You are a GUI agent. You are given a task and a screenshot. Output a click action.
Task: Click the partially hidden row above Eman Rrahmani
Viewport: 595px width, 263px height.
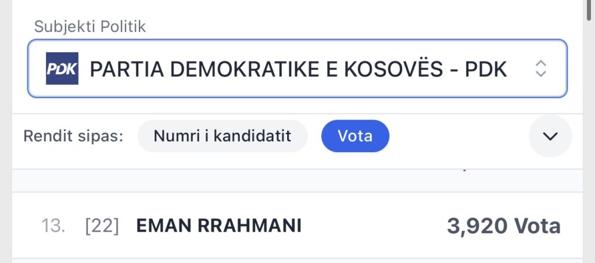tap(297, 181)
